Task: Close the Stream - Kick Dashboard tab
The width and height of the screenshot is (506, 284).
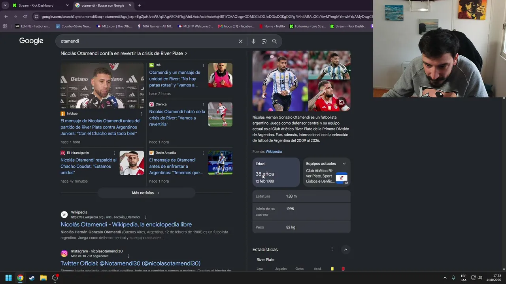Action: click(67, 6)
